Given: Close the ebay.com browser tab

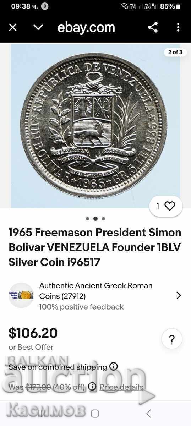Looking at the screenshot, I should pyautogui.click(x=13, y=27).
